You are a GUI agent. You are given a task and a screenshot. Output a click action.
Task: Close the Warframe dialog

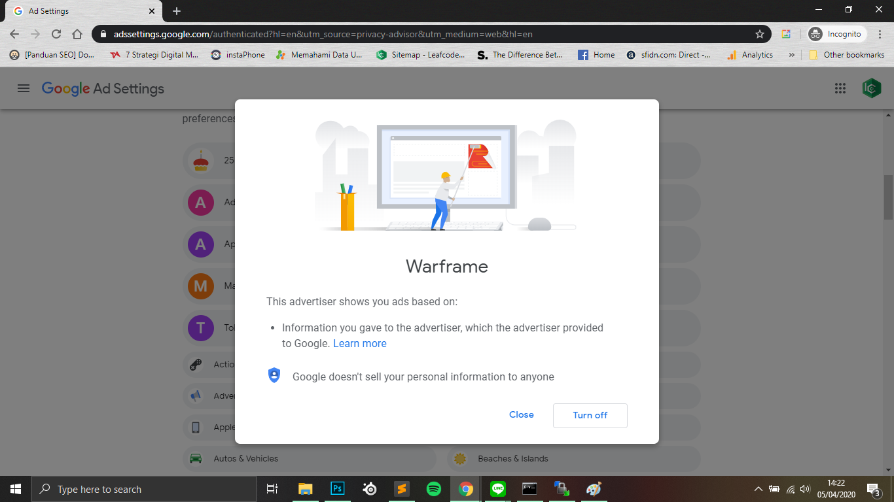point(522,414)
